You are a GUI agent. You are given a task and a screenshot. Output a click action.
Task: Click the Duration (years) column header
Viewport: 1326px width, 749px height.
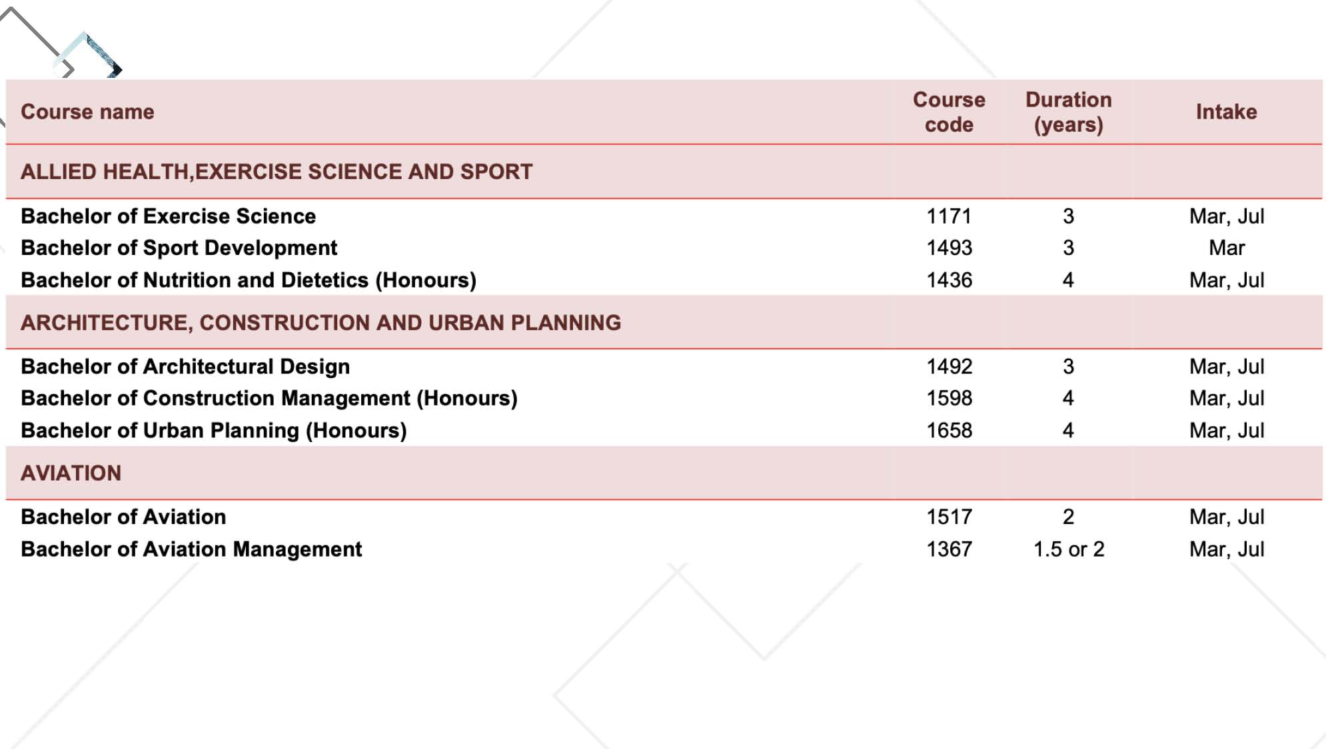(1068, 112)
